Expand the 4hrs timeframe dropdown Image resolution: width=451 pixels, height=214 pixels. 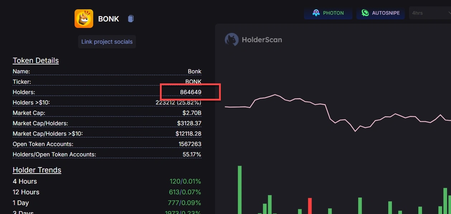pyautogui.click(x=430, y=13)
